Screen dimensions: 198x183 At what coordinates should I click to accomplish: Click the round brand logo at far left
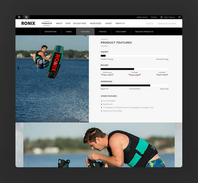[x=19, y=17]
